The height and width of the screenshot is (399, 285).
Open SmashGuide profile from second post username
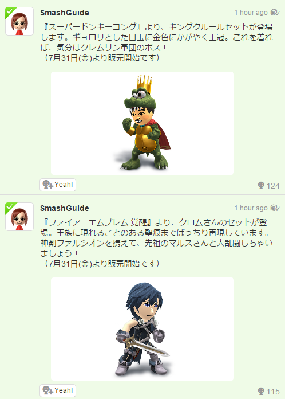click(x=65, y=208)
